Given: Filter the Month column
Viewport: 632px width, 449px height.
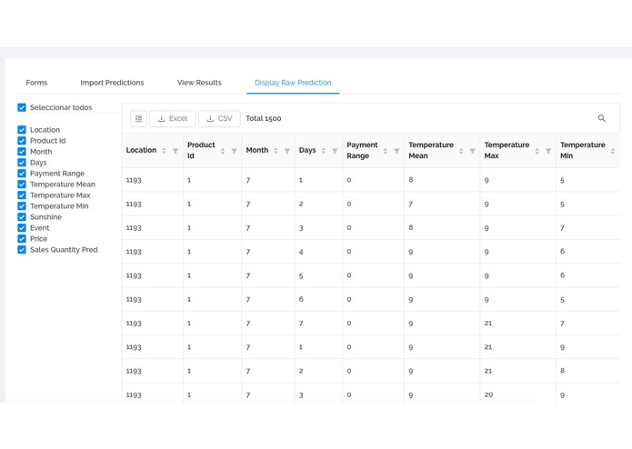Looking at the screenshot, I should click(287, 151).
